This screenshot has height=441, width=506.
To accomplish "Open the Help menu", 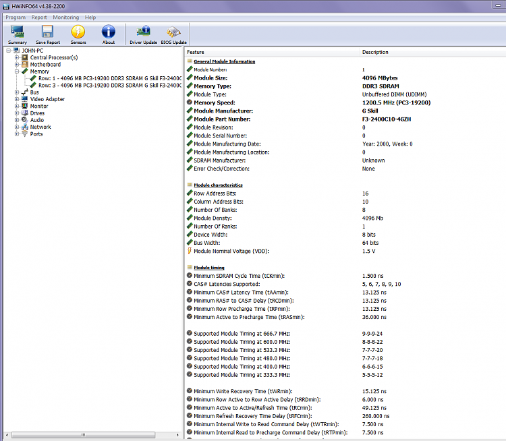I will (90, 18).
